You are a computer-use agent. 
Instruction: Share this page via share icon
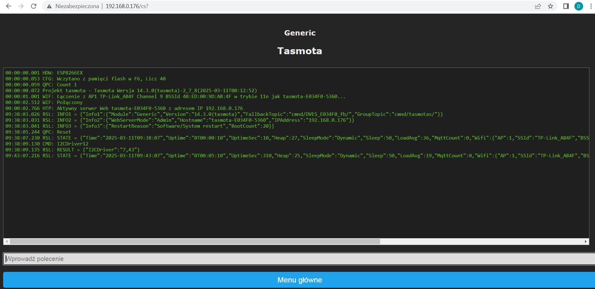(x=538, y=6)
